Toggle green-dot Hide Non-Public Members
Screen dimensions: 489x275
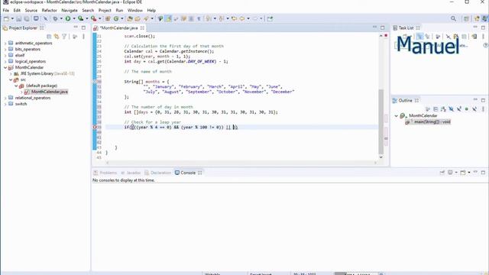point(467,108)
